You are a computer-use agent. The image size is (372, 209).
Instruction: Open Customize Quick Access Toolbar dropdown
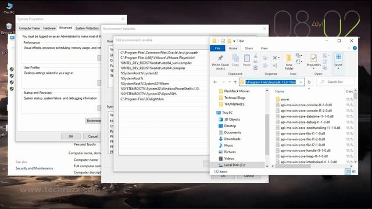[x=234, y=41]
